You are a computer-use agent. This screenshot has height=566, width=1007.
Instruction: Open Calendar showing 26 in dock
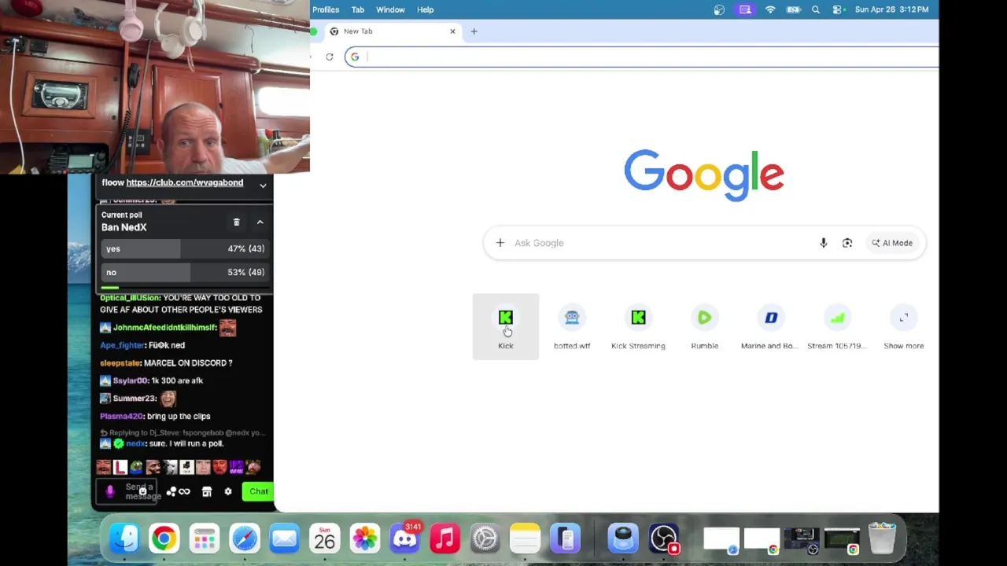(324, 538)
